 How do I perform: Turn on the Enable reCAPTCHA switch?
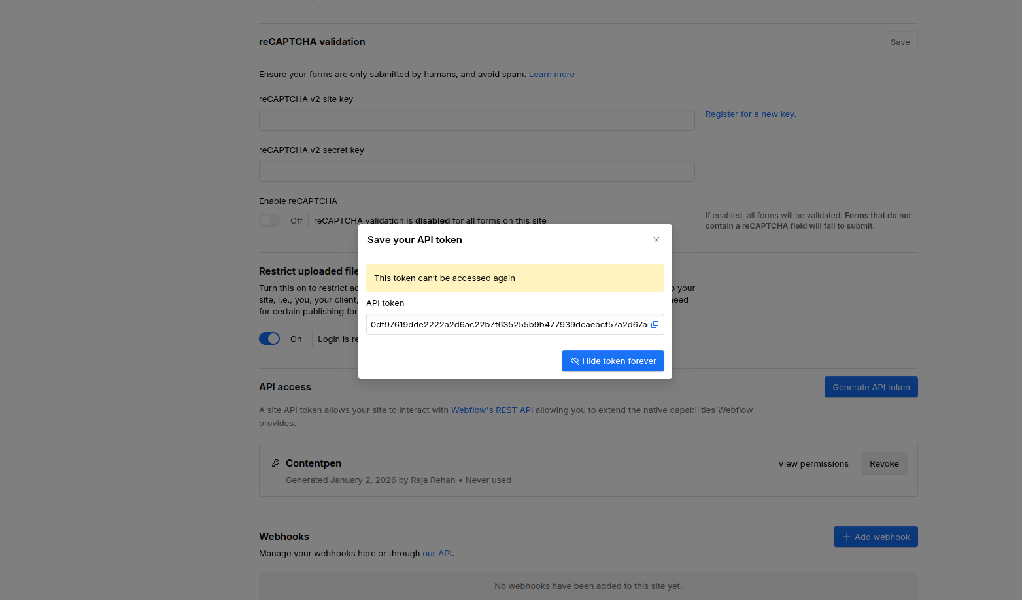(269, 221)
